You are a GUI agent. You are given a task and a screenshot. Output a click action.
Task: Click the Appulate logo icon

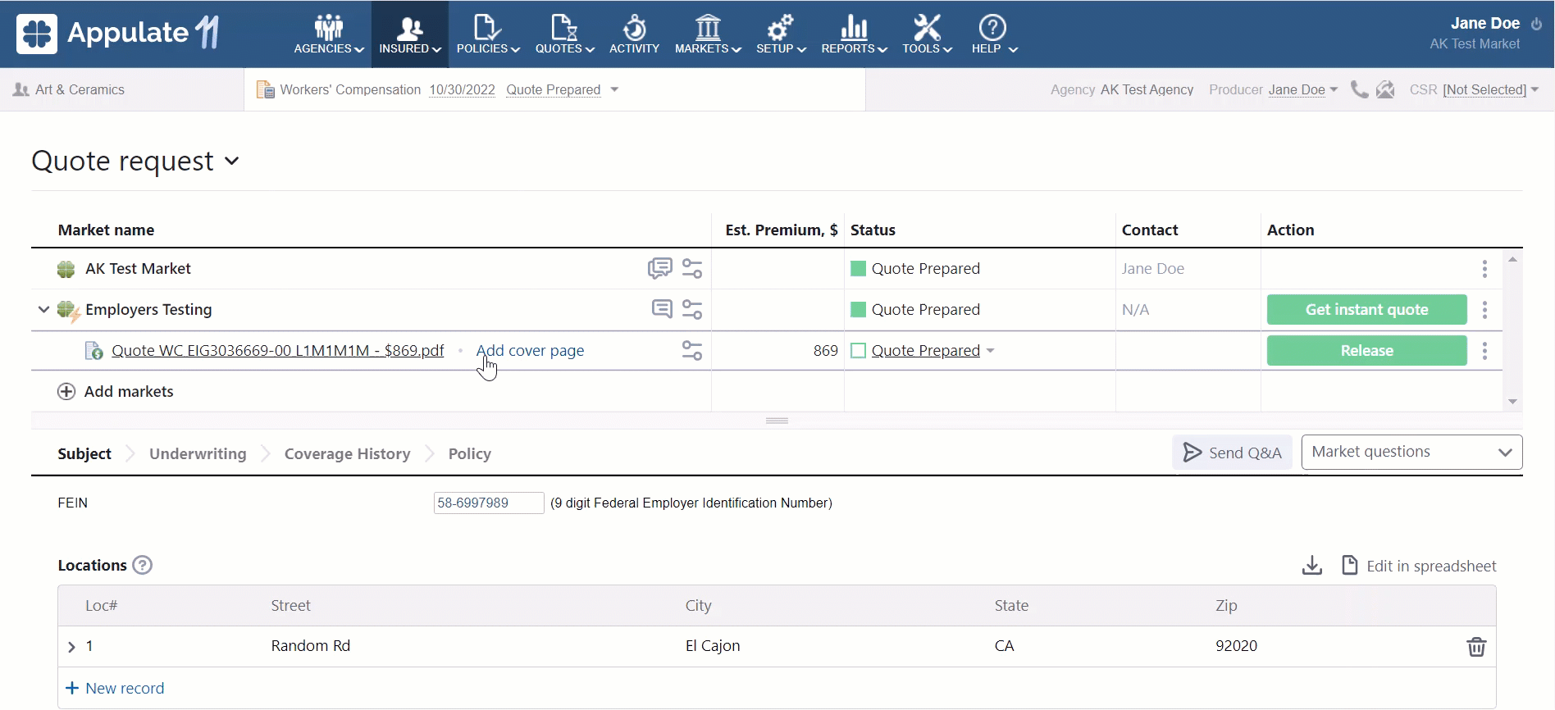(x=37, y=34)
